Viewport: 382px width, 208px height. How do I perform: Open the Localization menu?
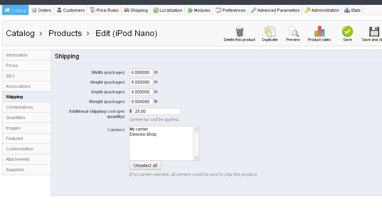tap(167, 10)
